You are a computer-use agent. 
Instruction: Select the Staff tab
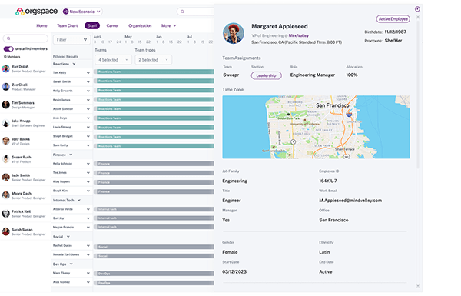pyautogui.click(x=92, y=25)
